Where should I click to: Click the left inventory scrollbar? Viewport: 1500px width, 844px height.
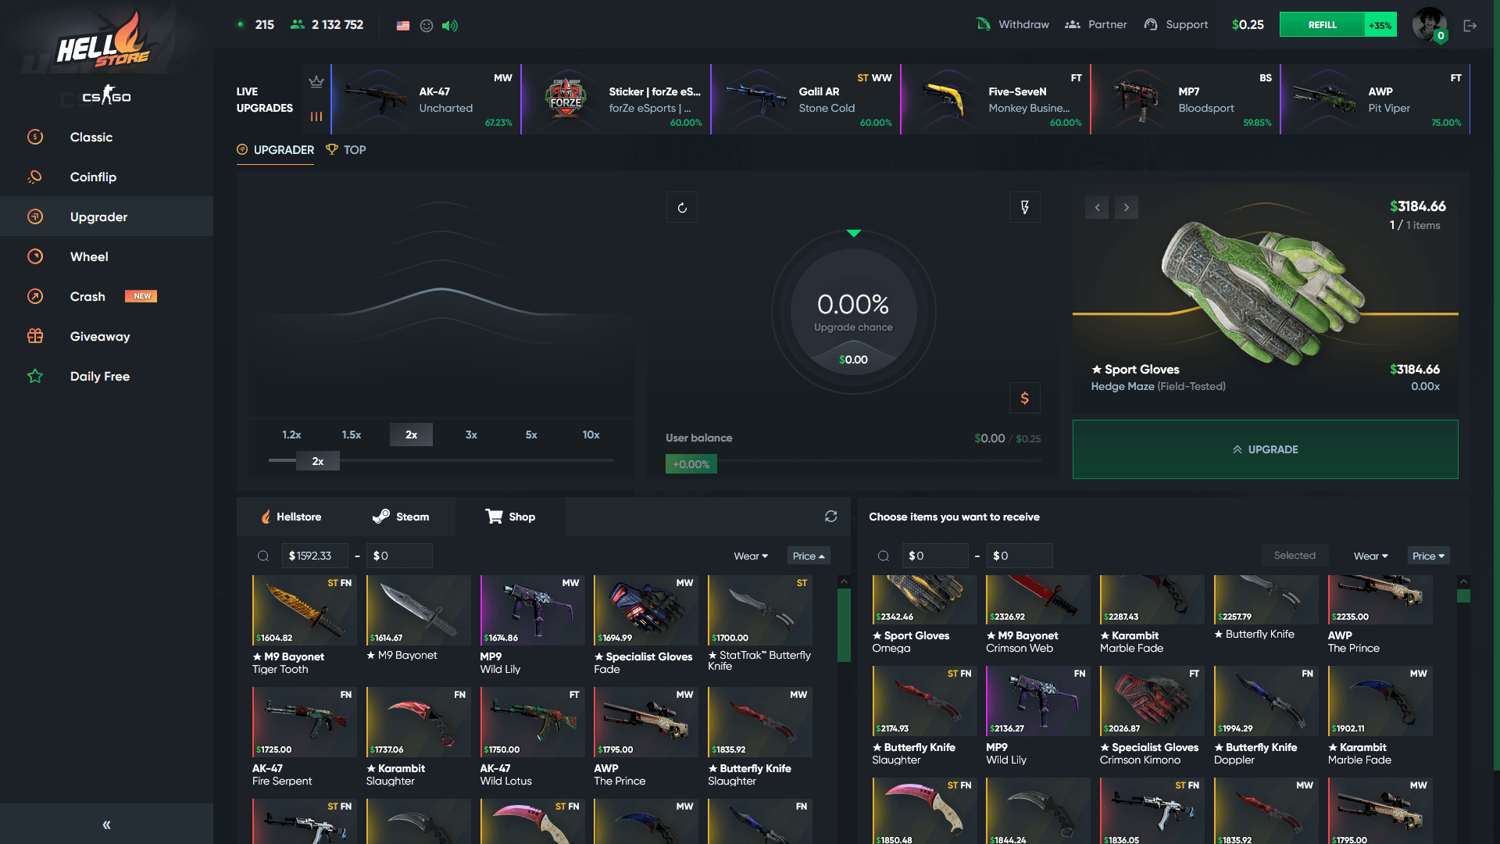pos(844,625)
